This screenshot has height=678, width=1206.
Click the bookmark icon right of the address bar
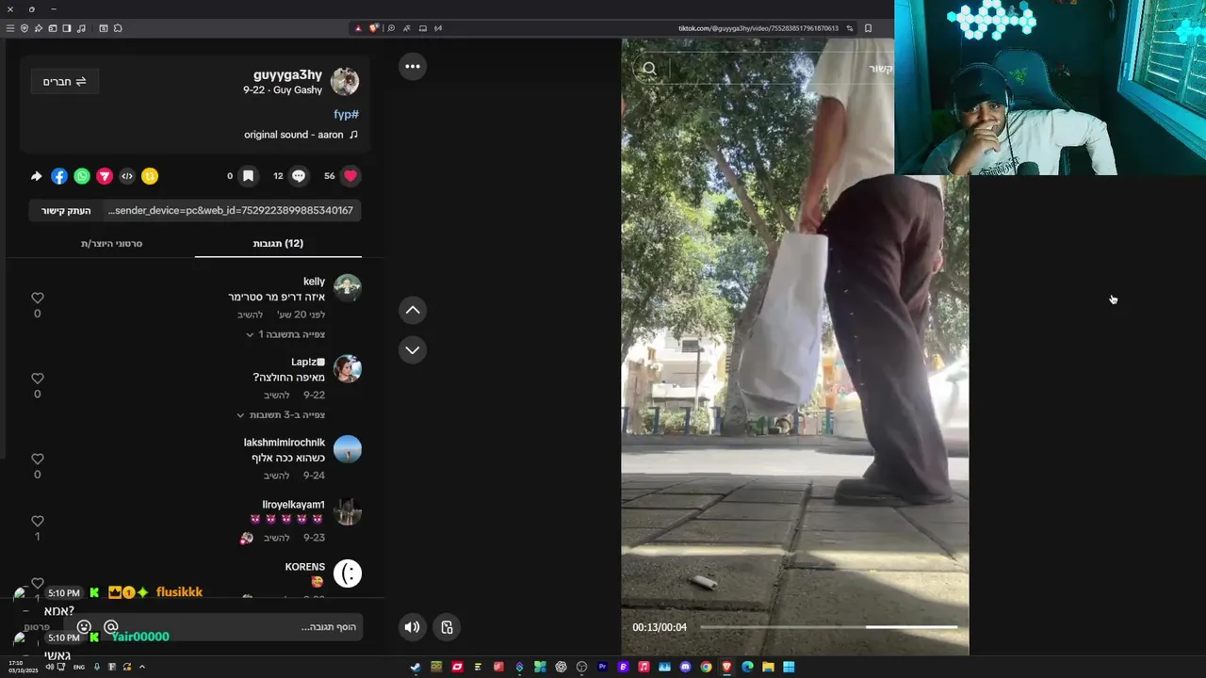pos(868,28)
